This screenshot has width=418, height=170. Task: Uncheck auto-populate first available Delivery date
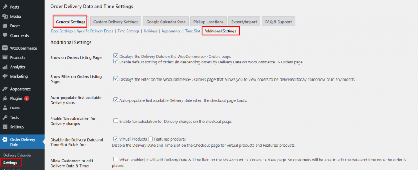(116, 100)
